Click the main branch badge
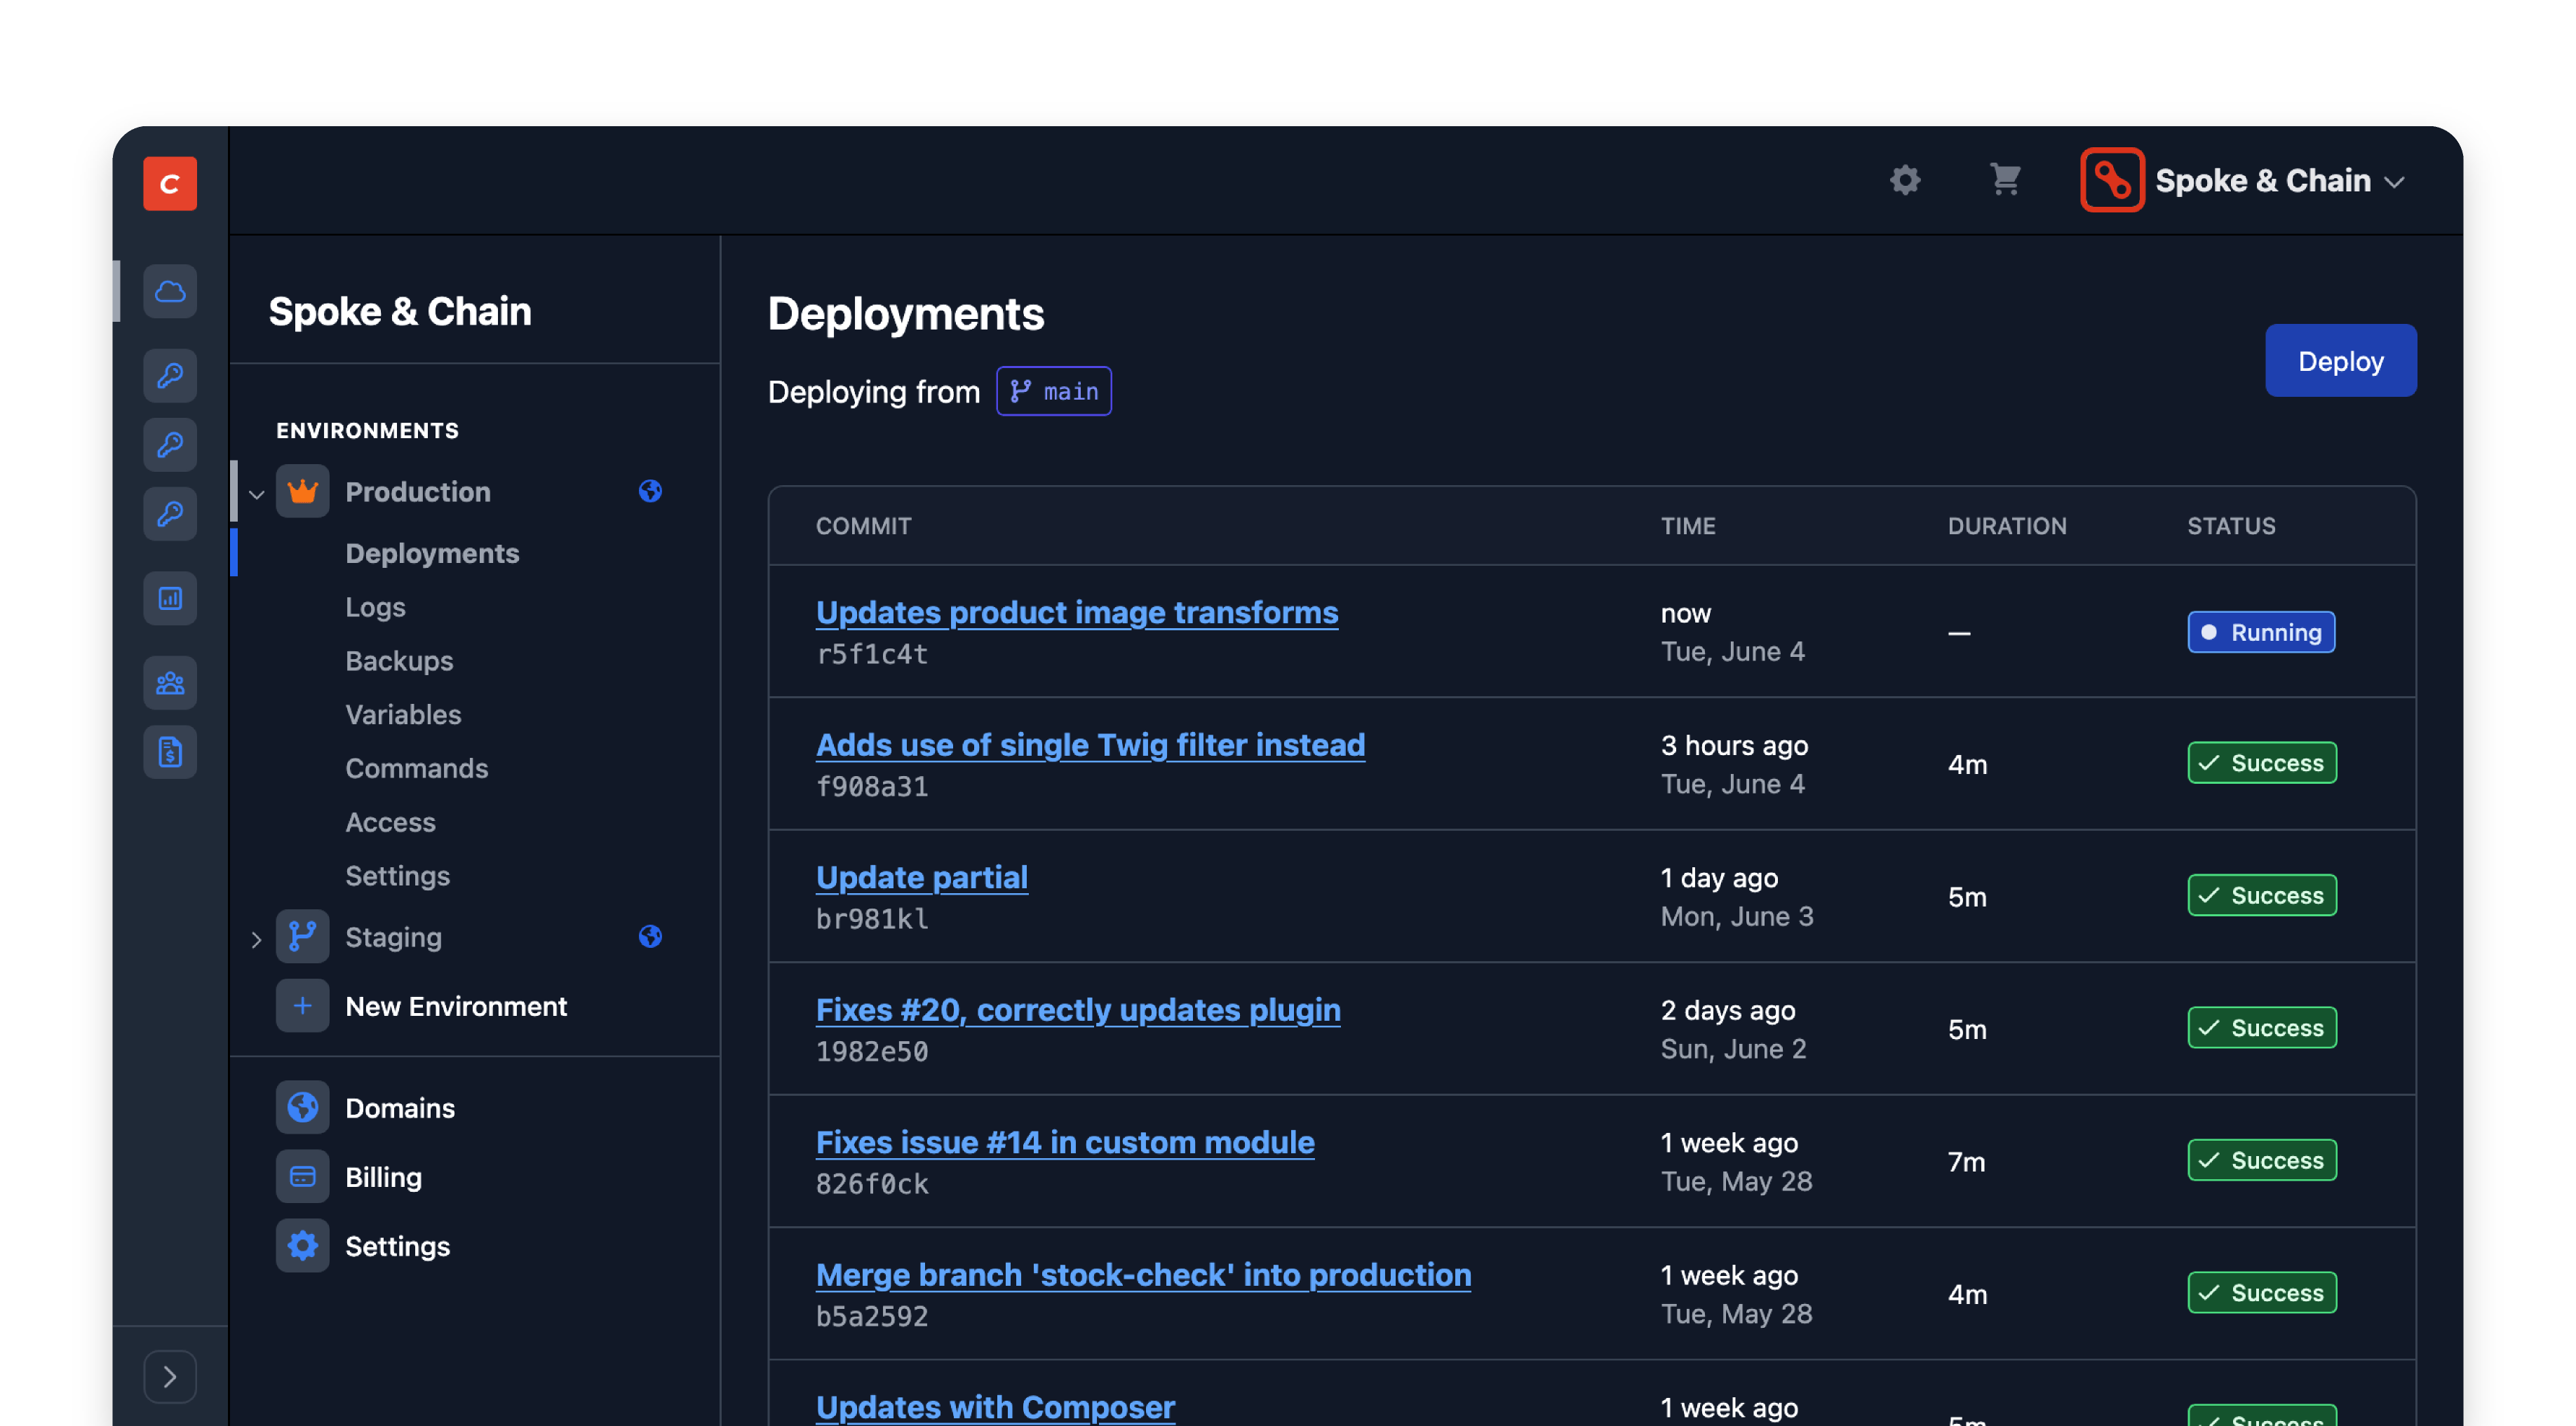The image size is (2576, 1426). pos(1053,392)
